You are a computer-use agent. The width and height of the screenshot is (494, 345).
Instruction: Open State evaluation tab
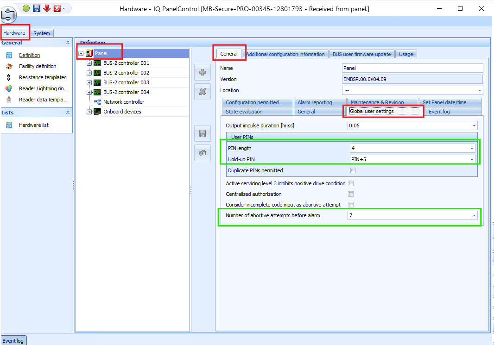(257, 112)
